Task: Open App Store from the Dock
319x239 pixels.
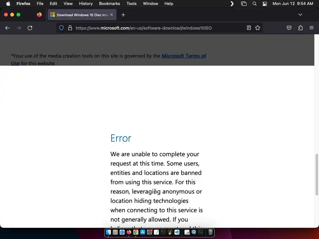Action: click(143, 232)
